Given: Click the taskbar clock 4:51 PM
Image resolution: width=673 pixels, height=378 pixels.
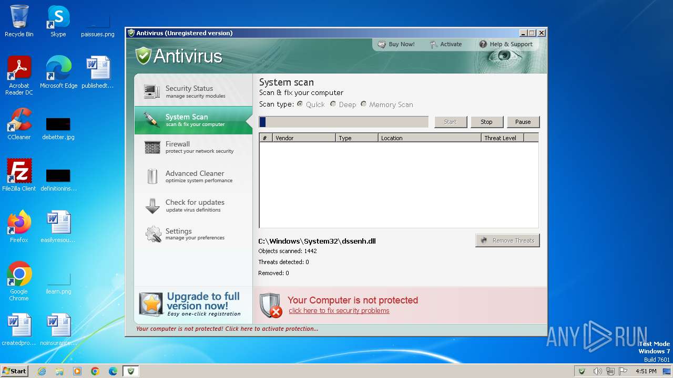Looking at the screenshot, I should point(646,371).
